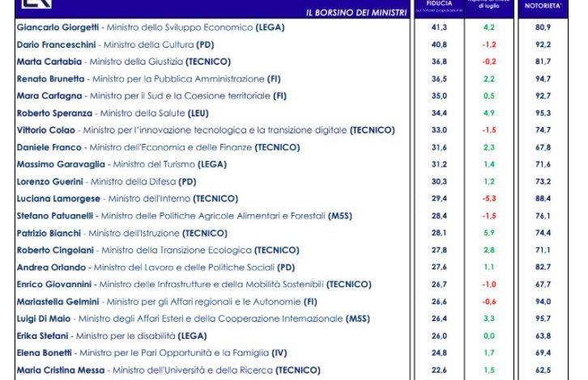The image size is (588, 380).
Task: Click the Roberto Cingolani row name
Action: (50, 250)
